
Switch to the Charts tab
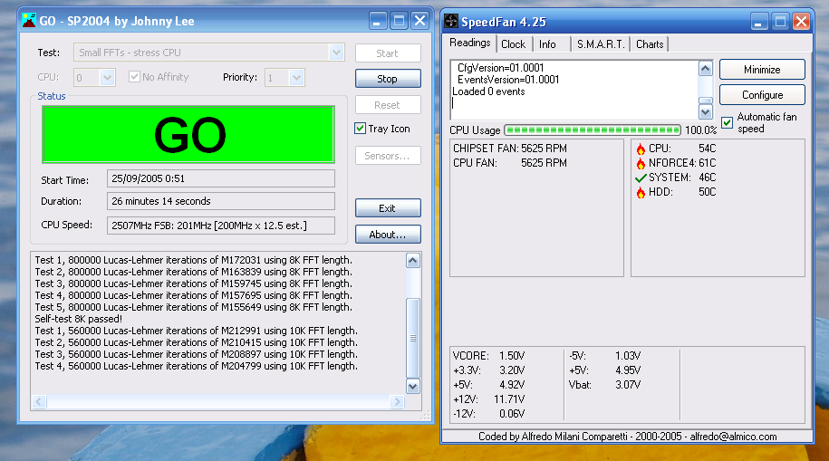(x=650, y=44)
